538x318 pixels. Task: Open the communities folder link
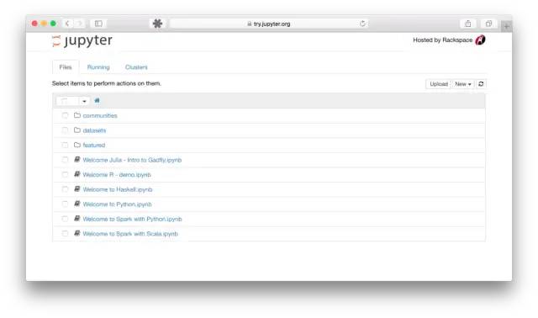tap(100, 116)
